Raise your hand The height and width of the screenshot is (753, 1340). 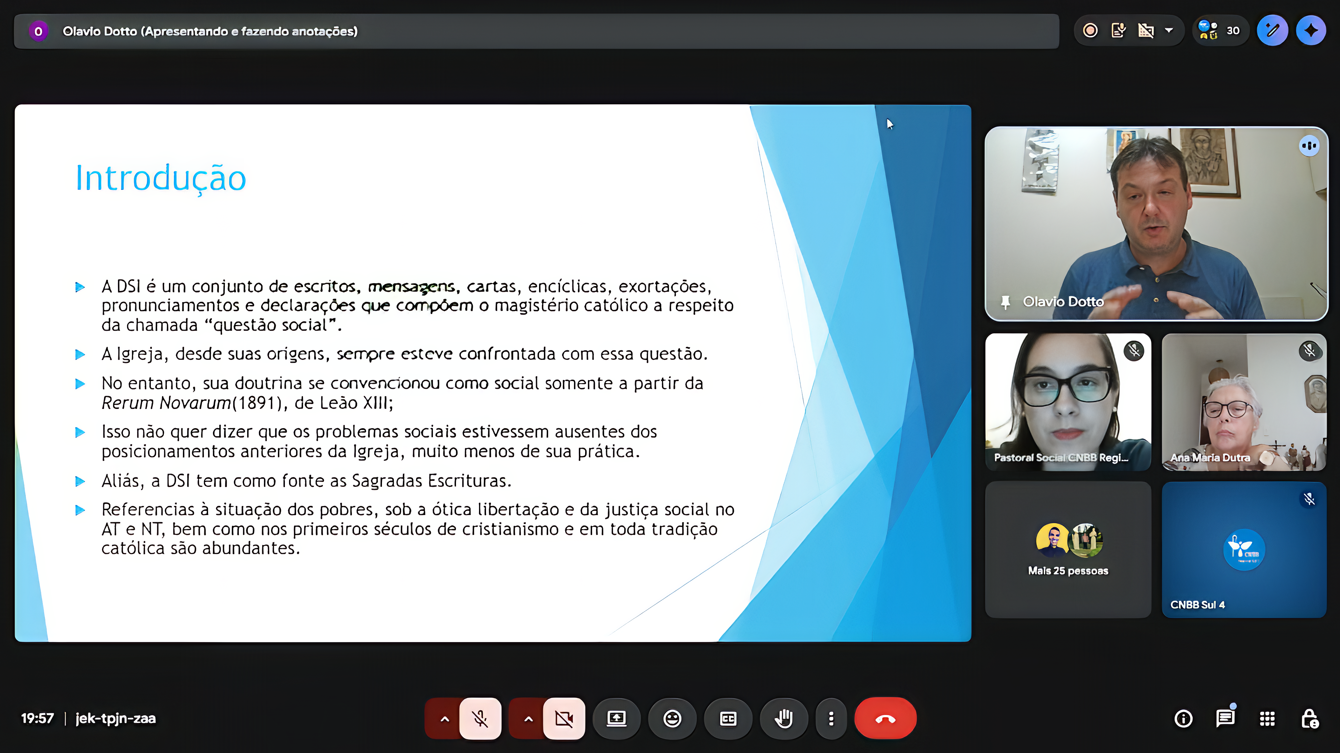tap(783, 719)
